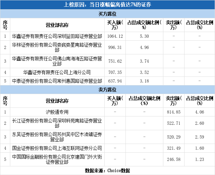The image size is (215, 175).
Task: Click 东吴证券股份有限公司苏州吴中区木渎镇证券营业部
Action: (57, 137)
